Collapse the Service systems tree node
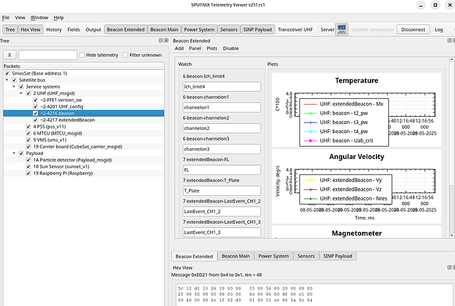Image resolution: width=455 pixels, height=306 pixels. (14, 86)
